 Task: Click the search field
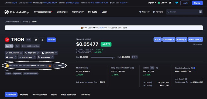184,12
